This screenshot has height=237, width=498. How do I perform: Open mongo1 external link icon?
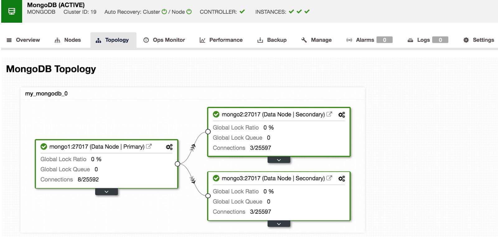149,146
